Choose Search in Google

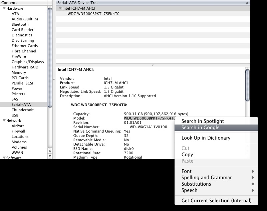[216, 128]
